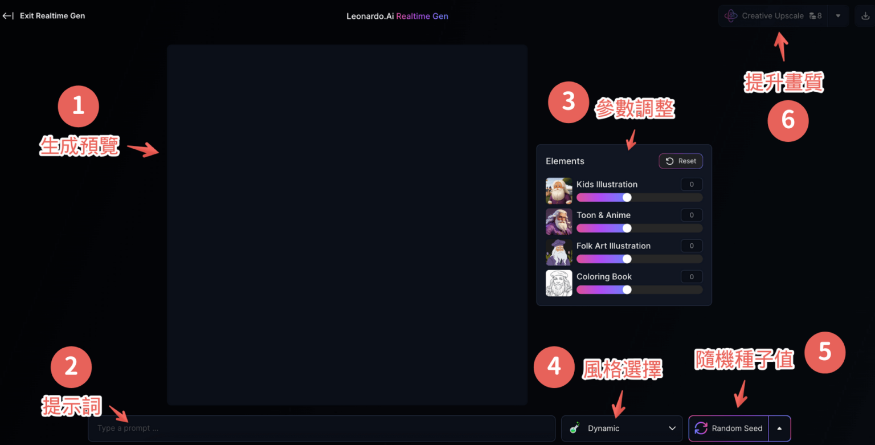Click the Creative Upscale atom icon
The height and width of the screenshot is (445, 875).
tap(731, 16)
